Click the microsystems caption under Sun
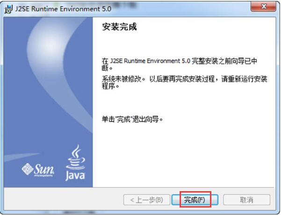 (43, 175)
